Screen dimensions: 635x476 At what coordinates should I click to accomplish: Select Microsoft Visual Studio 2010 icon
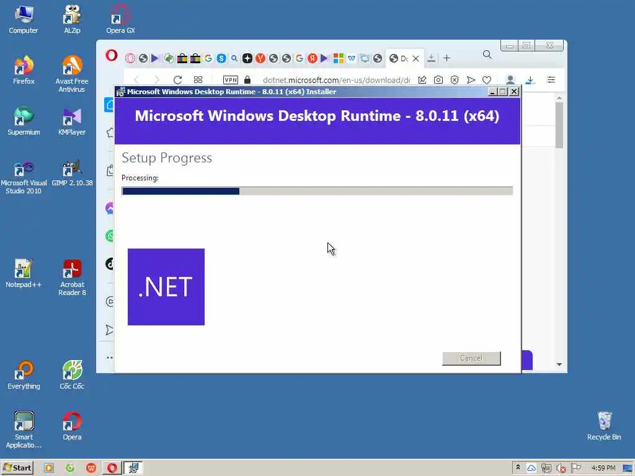click(24, 177)
